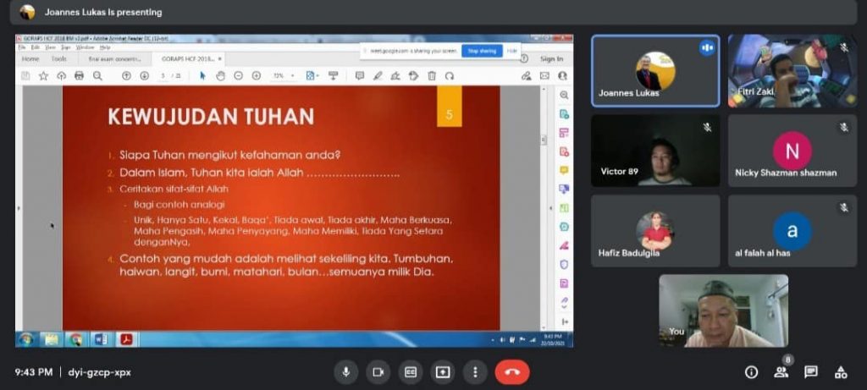Select the hand pan tool in Acrobat

tap(220, 75)
